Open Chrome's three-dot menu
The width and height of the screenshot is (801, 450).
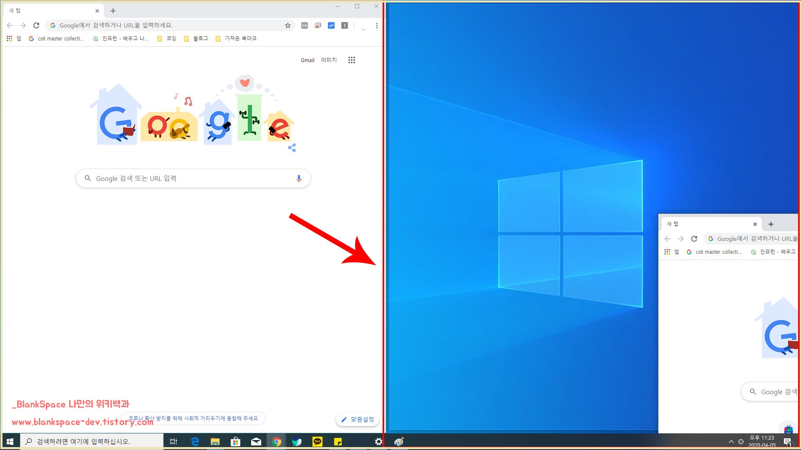coord(377,25)
